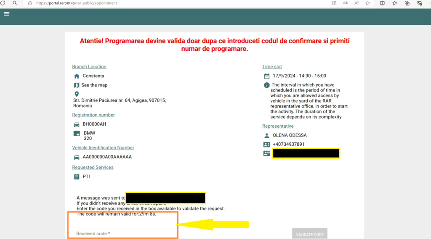Screen dimensions: 431x239
Task: Click the home icon beside Constanța
Action: click(x=77, y=76)
